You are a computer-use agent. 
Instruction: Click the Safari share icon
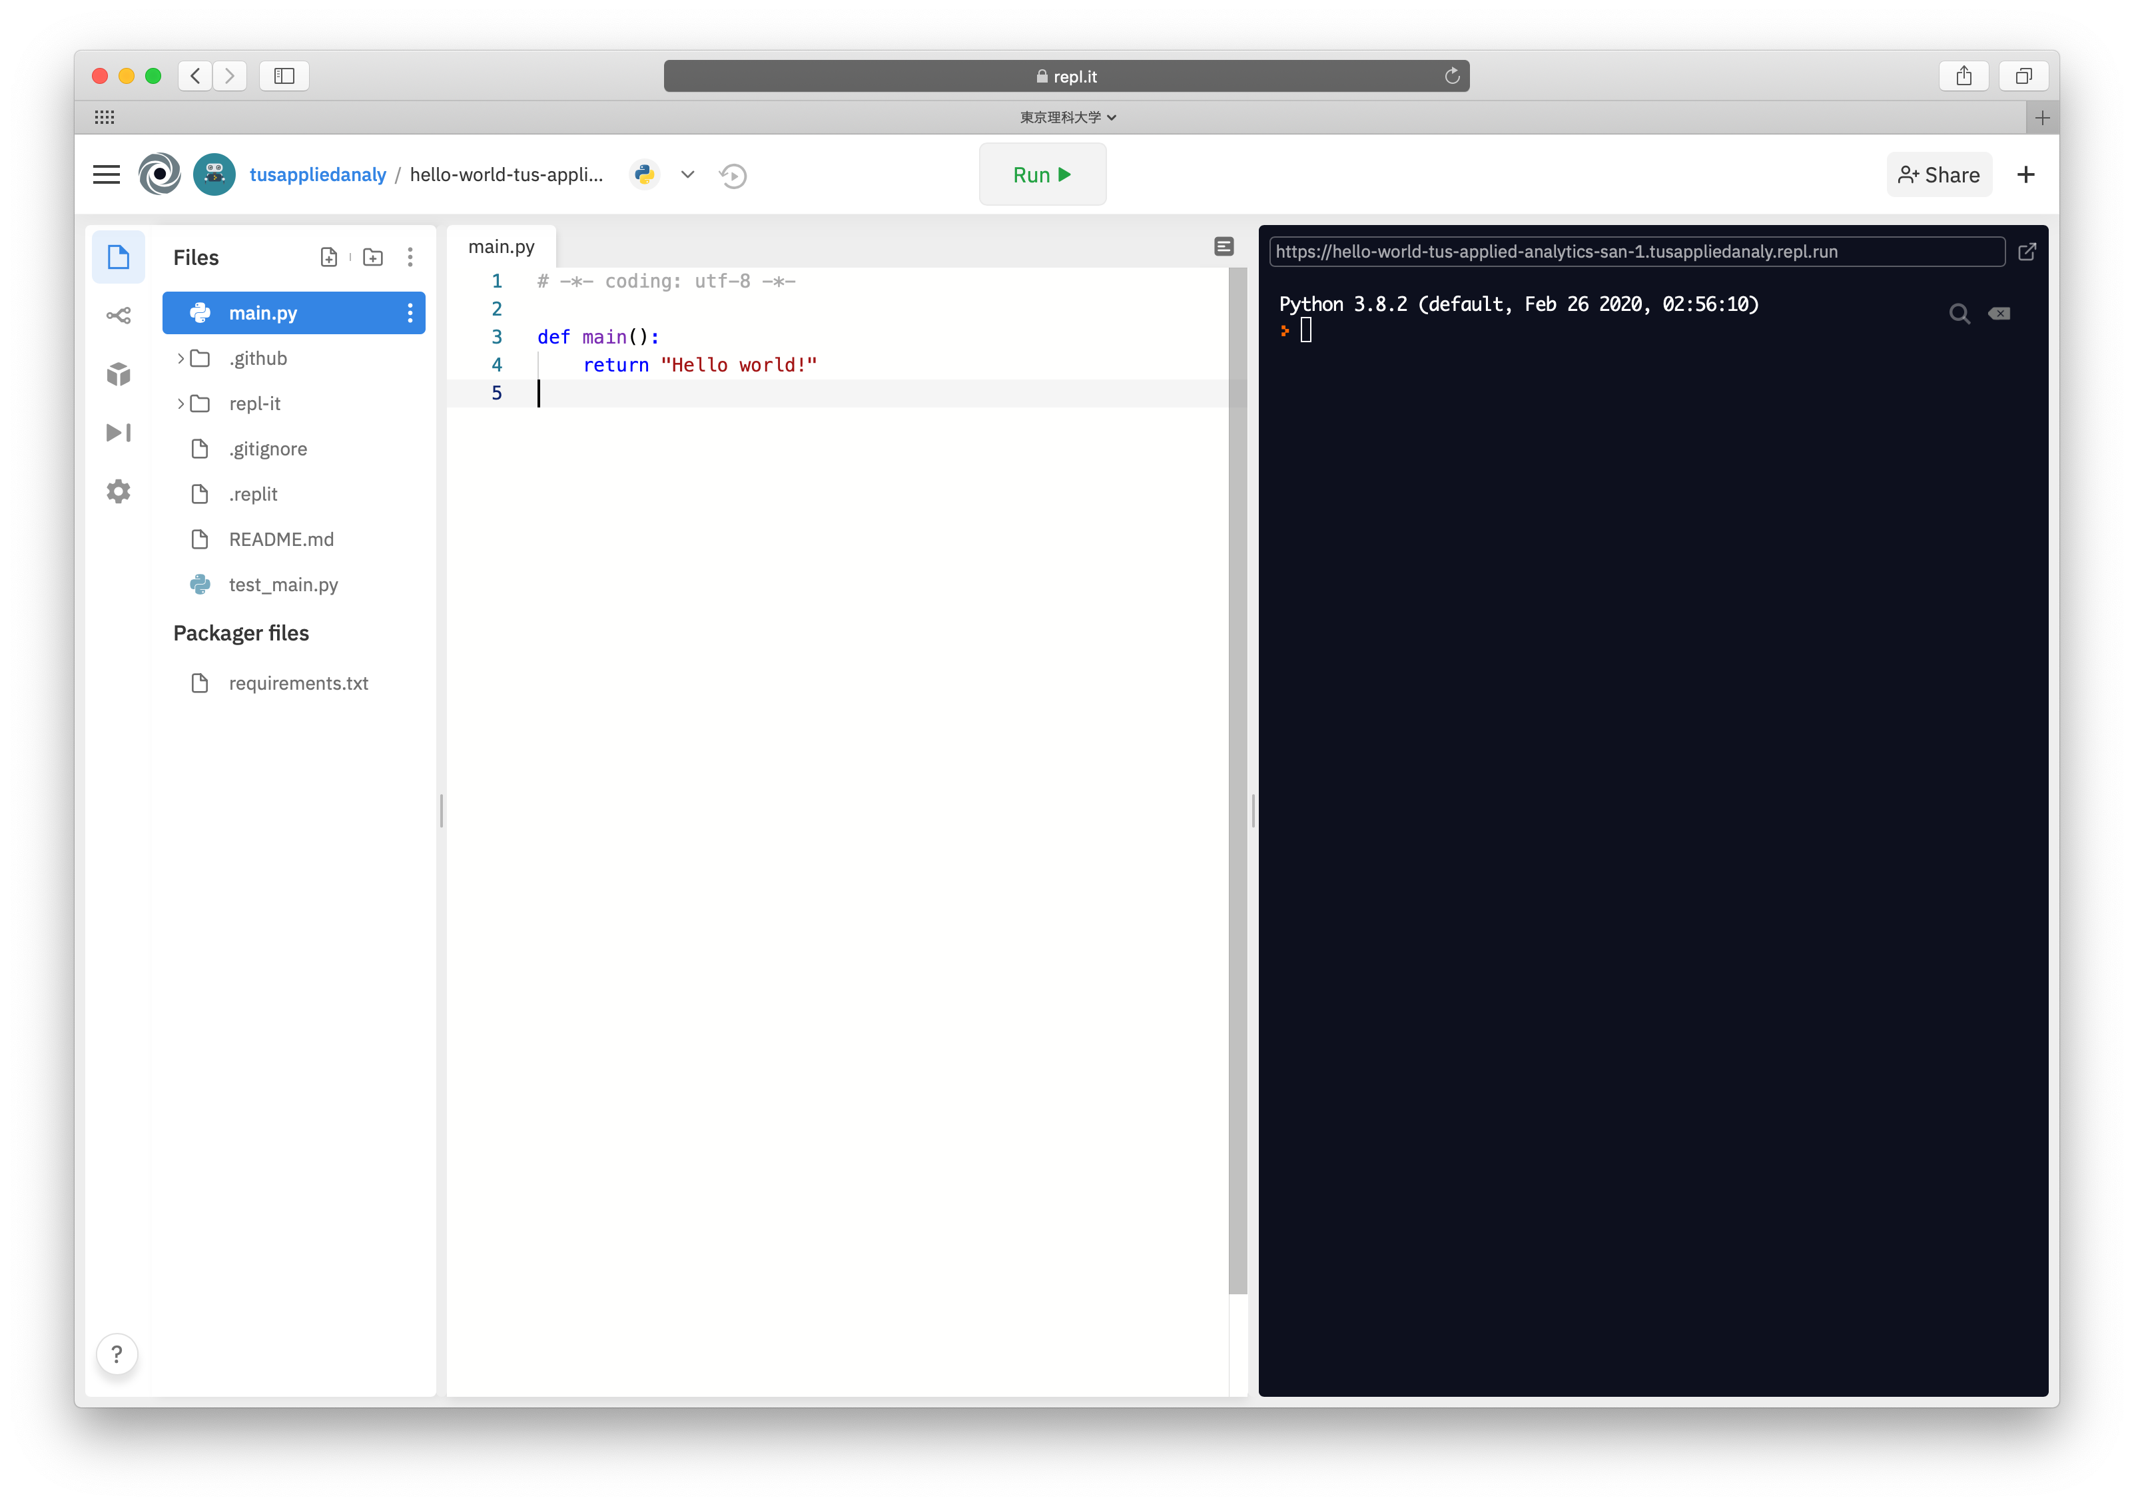(1964, 76)
